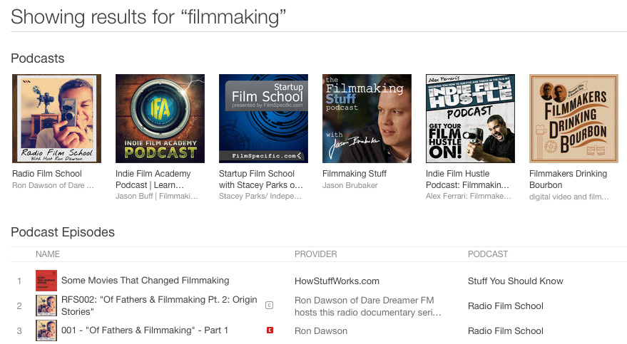Click Stuff You Should Know episode thumbnail icon
Screen dimensions: 627x344
coord(46,281)
